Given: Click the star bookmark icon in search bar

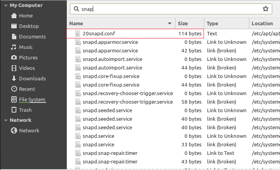Looking at the screenshot, I should [266, 9].
